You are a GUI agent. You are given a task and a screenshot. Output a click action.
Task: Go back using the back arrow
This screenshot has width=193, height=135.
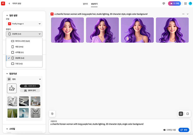[x=9, y=3]
